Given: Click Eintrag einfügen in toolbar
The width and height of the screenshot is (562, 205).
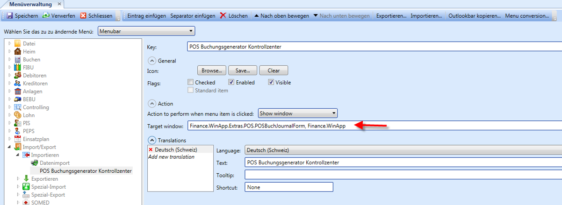Looking at the screenshot, I should coord(147,16).
